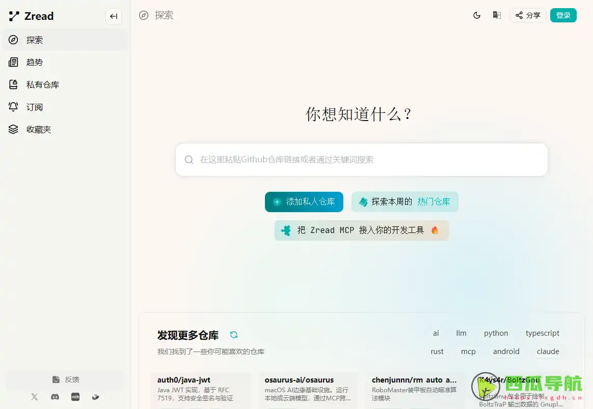Select 趋势 in the sidebar menu

(x=35, y=62)
